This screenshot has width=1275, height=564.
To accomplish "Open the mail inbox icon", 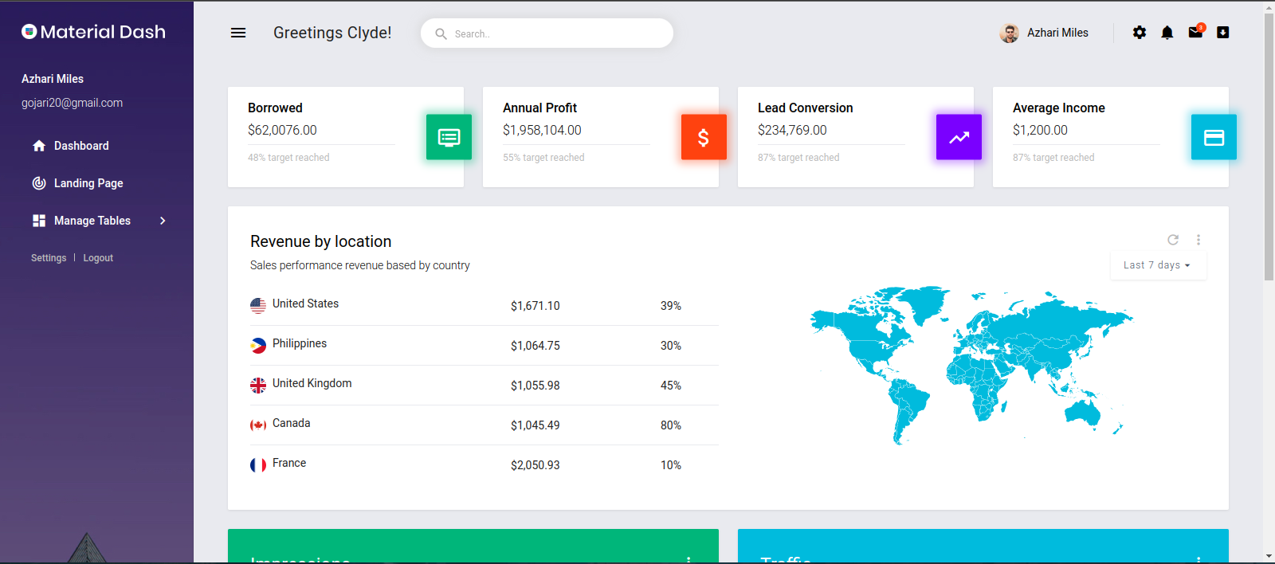I will tap(1195, 32).
